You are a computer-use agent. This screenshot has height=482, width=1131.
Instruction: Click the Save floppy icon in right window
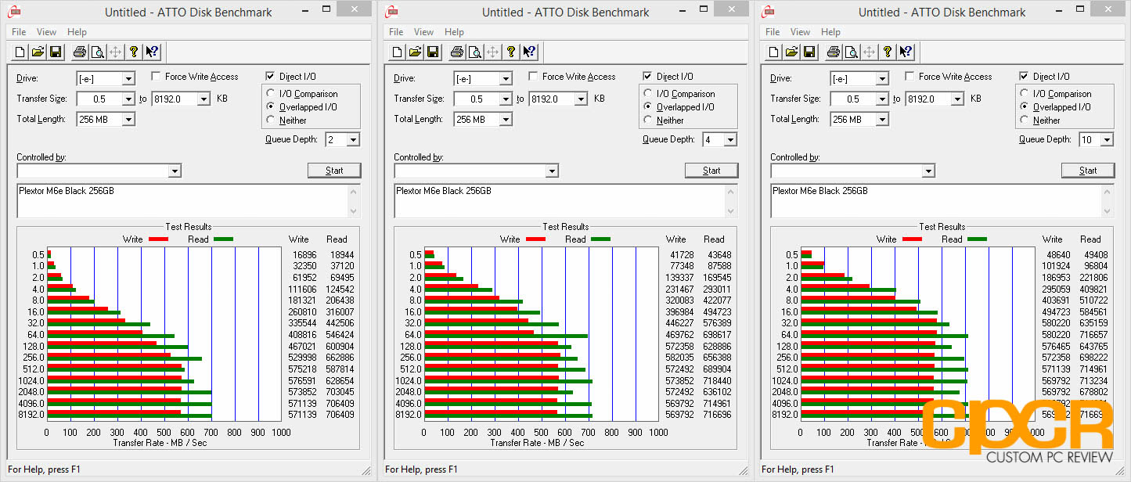(x=809, y=52)
